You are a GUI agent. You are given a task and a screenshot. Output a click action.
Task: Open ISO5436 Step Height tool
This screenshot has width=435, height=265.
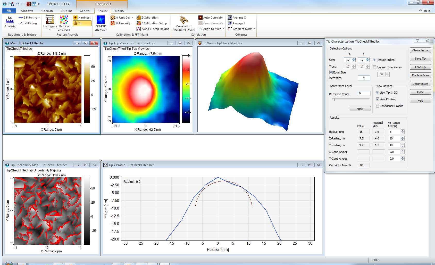[153, 29]
